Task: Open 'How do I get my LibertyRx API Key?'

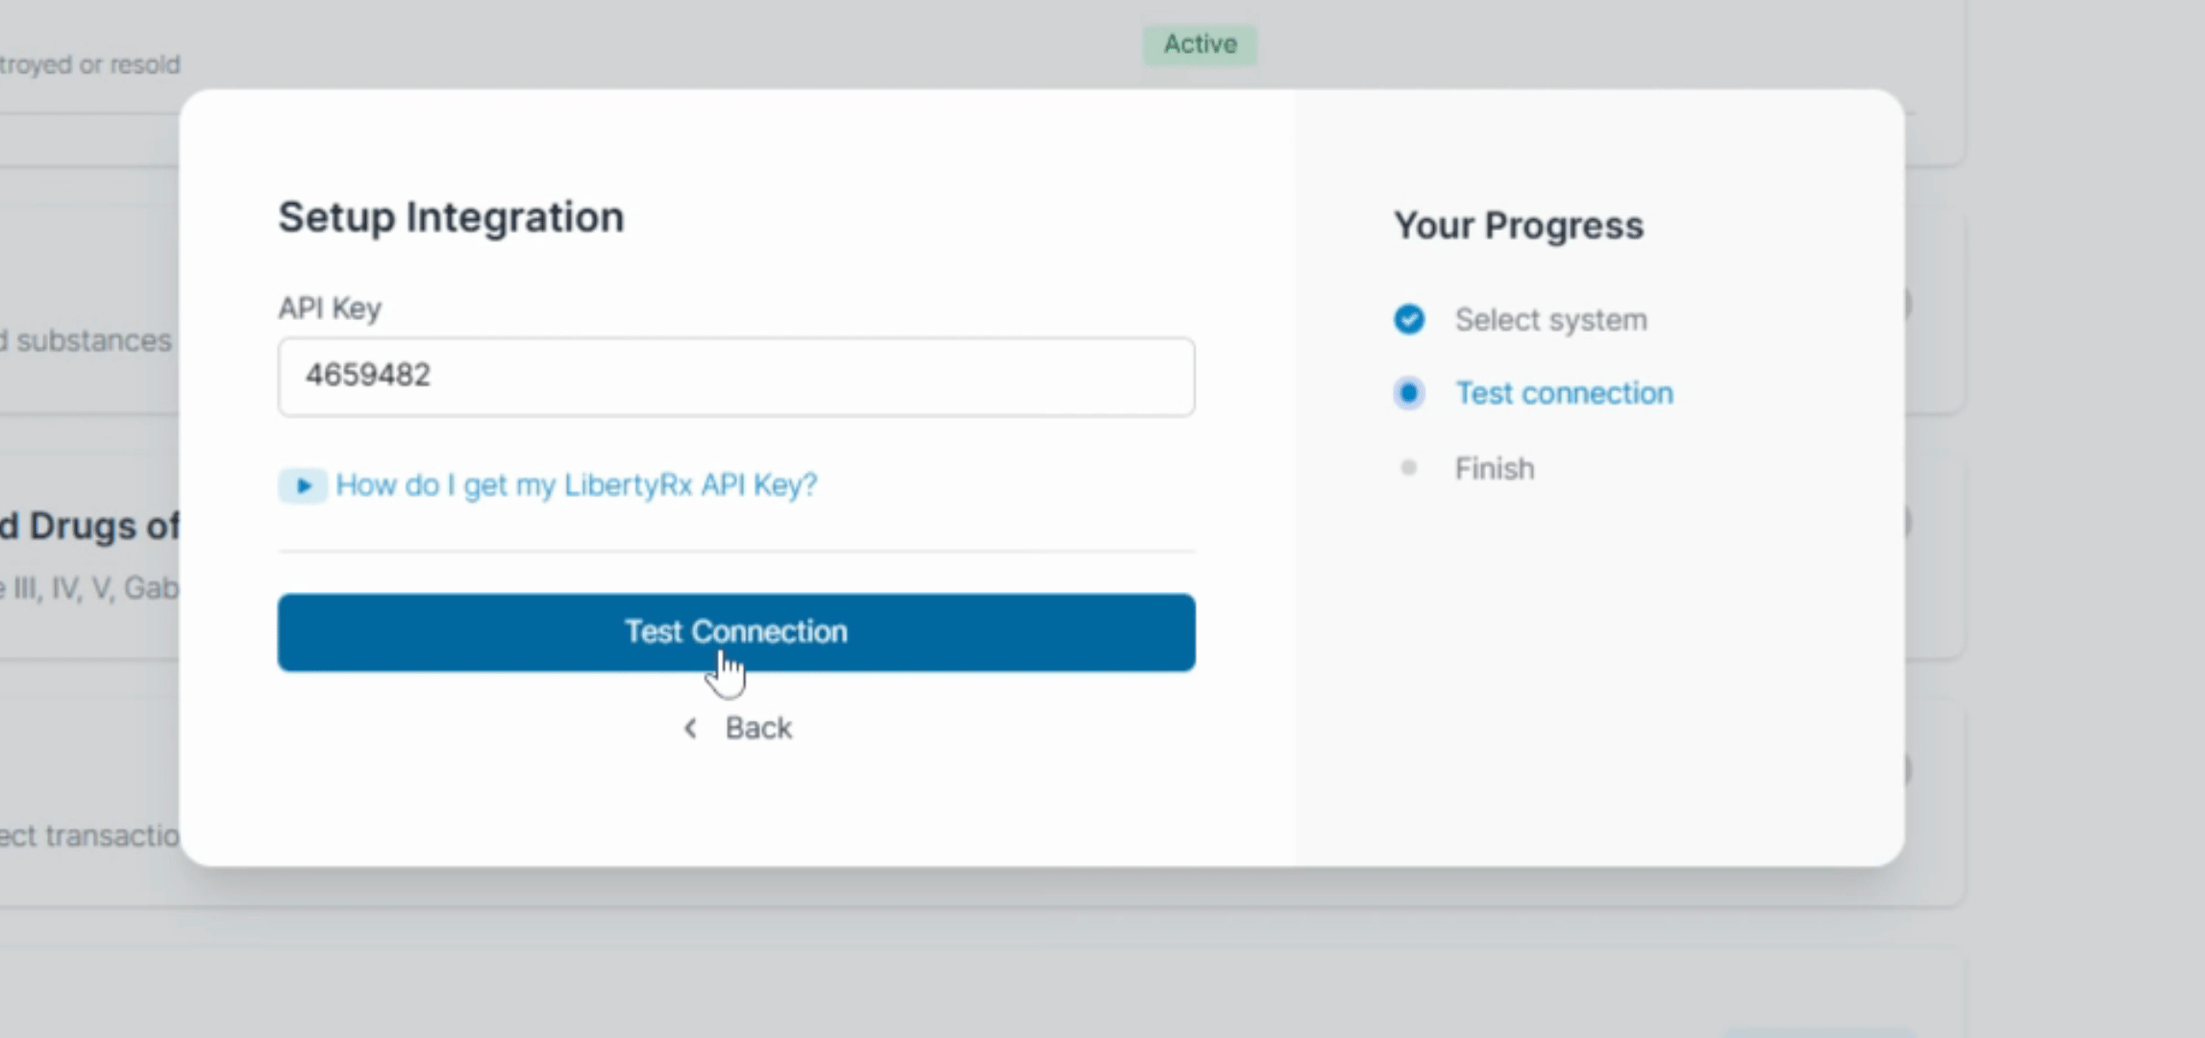Action: (576, 485)
